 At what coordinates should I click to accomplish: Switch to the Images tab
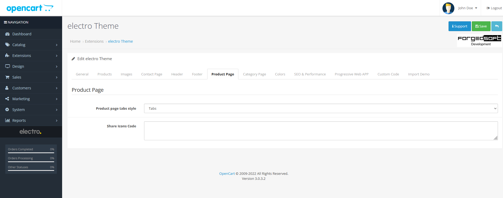point(126,74)
